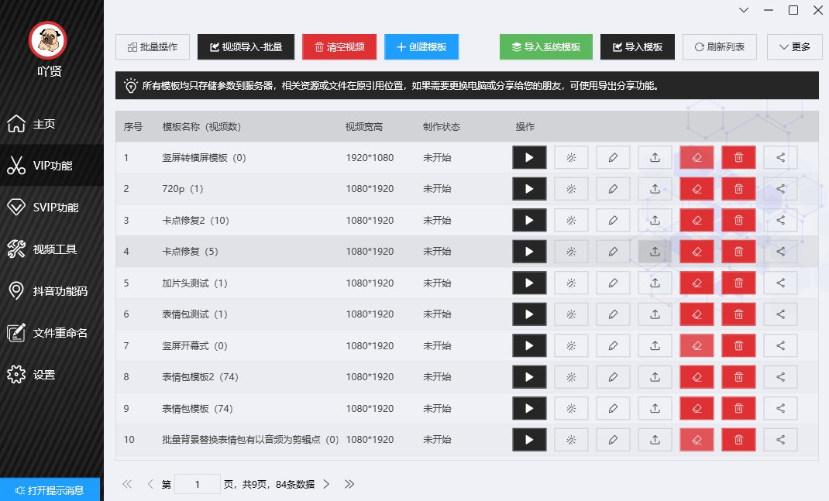The image size is (829, 501).
Task: Click the 制作状态 column header
Action: coord(442,127)
